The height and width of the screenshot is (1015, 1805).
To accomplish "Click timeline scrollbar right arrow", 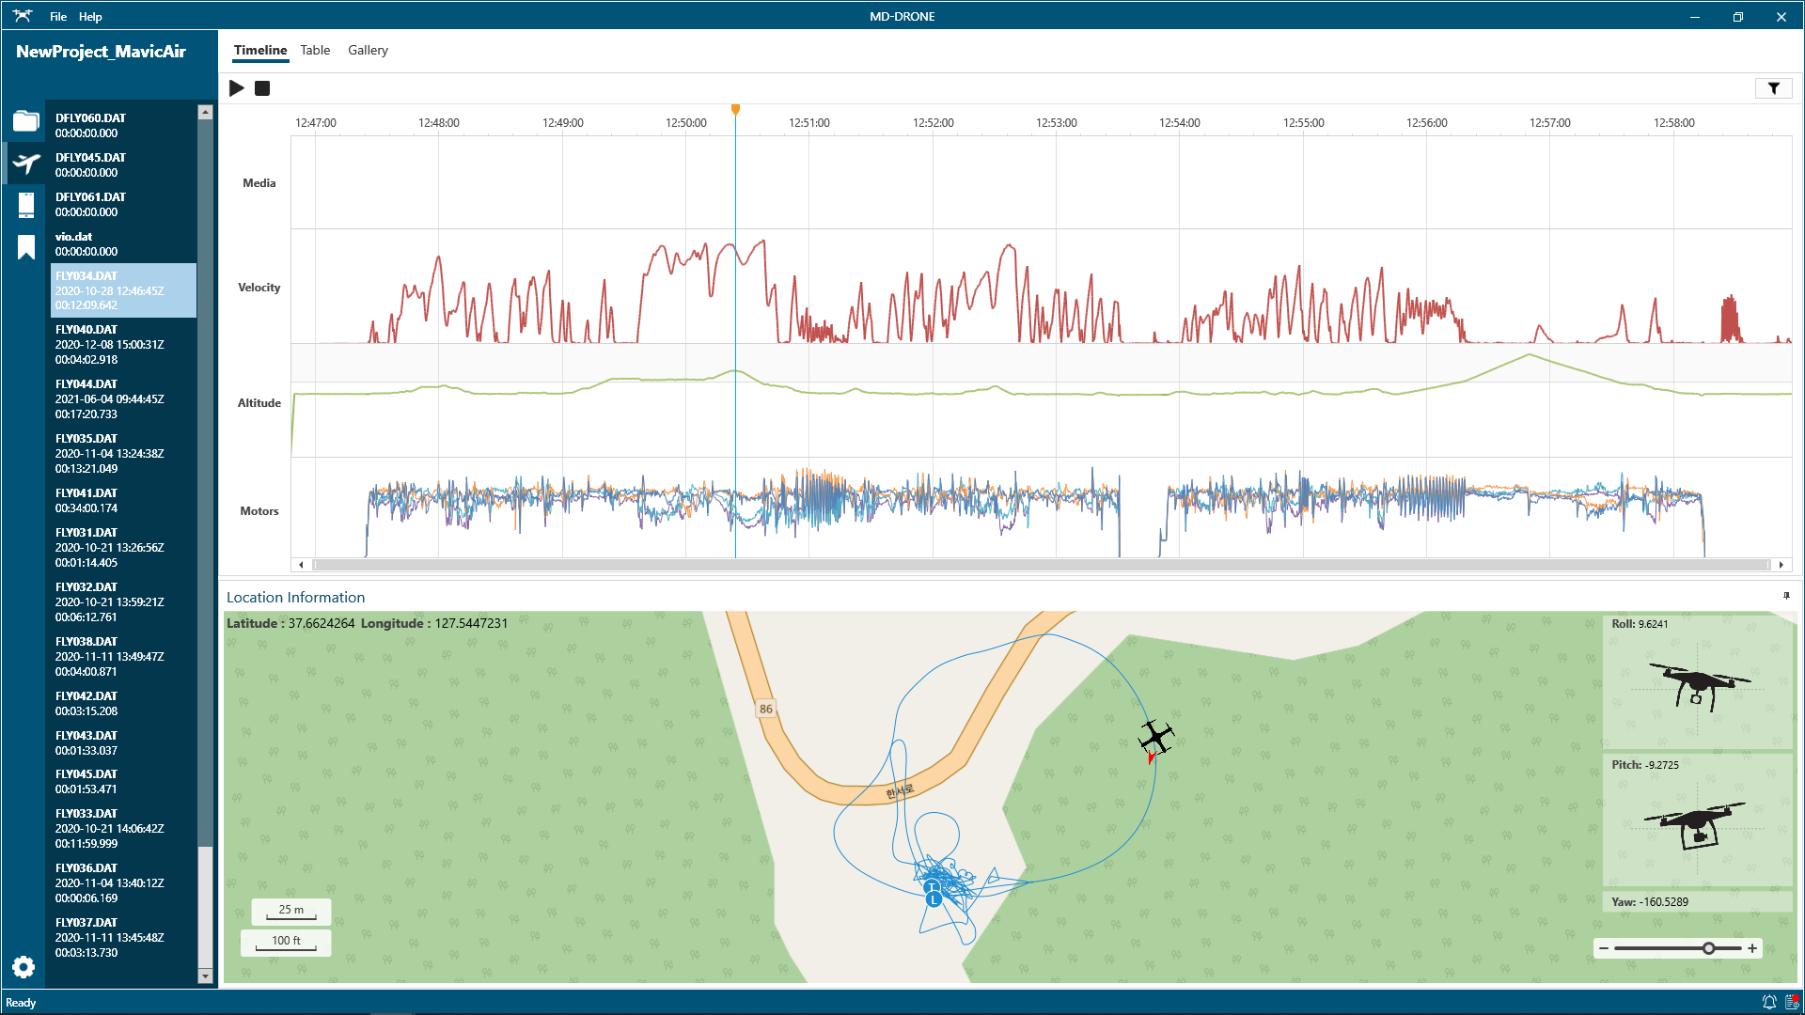I will (1781, 565).
